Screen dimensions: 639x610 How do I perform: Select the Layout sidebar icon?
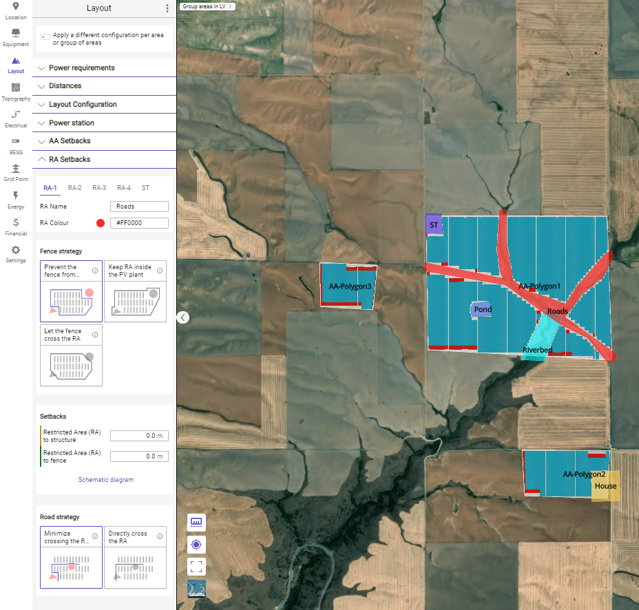click(x=15, y=65)
